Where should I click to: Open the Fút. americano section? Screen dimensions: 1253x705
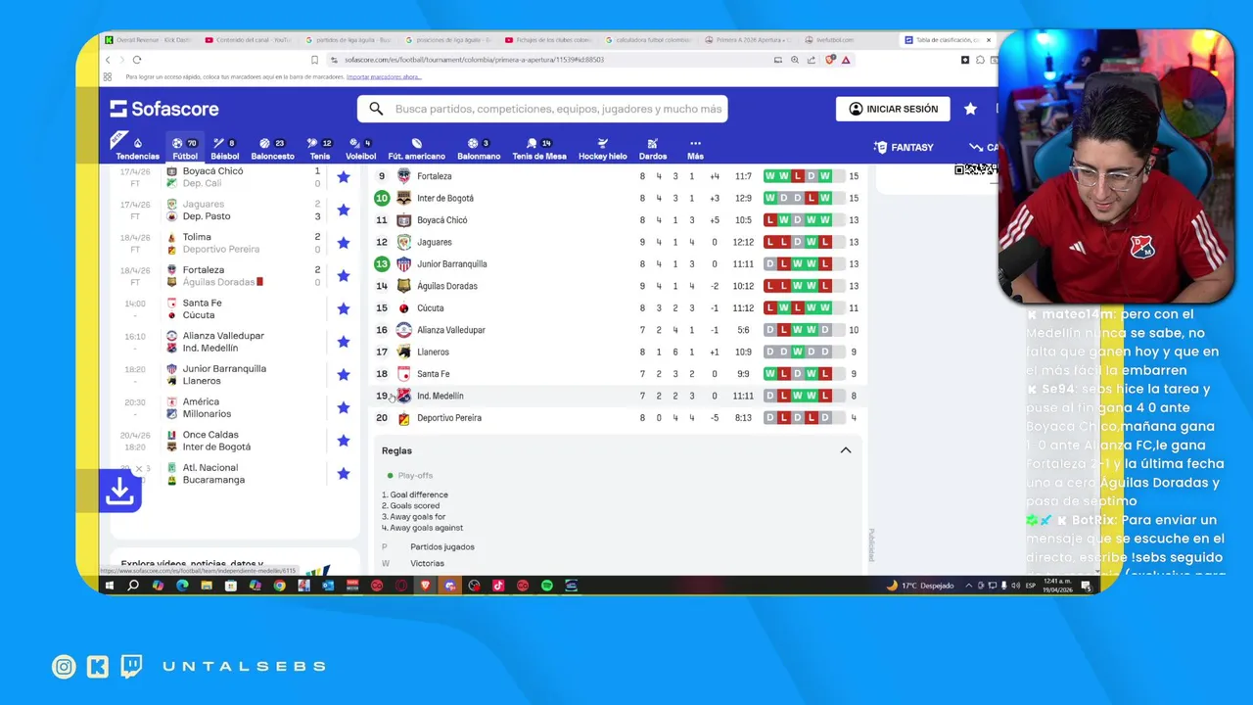[x=416, y=149]
